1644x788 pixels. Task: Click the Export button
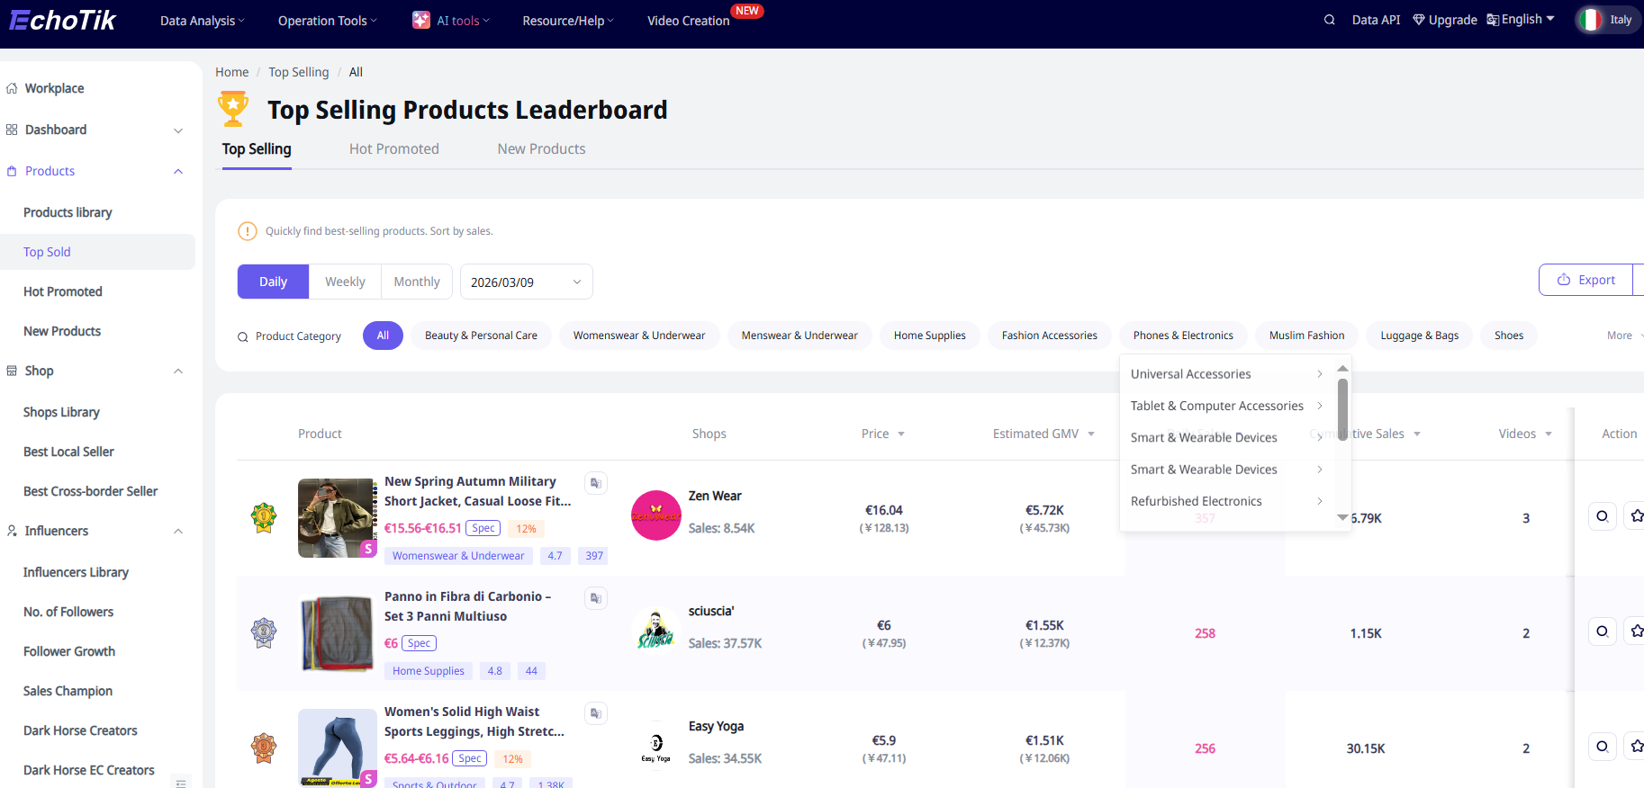pyautogui.click(x=1585, y=280)
